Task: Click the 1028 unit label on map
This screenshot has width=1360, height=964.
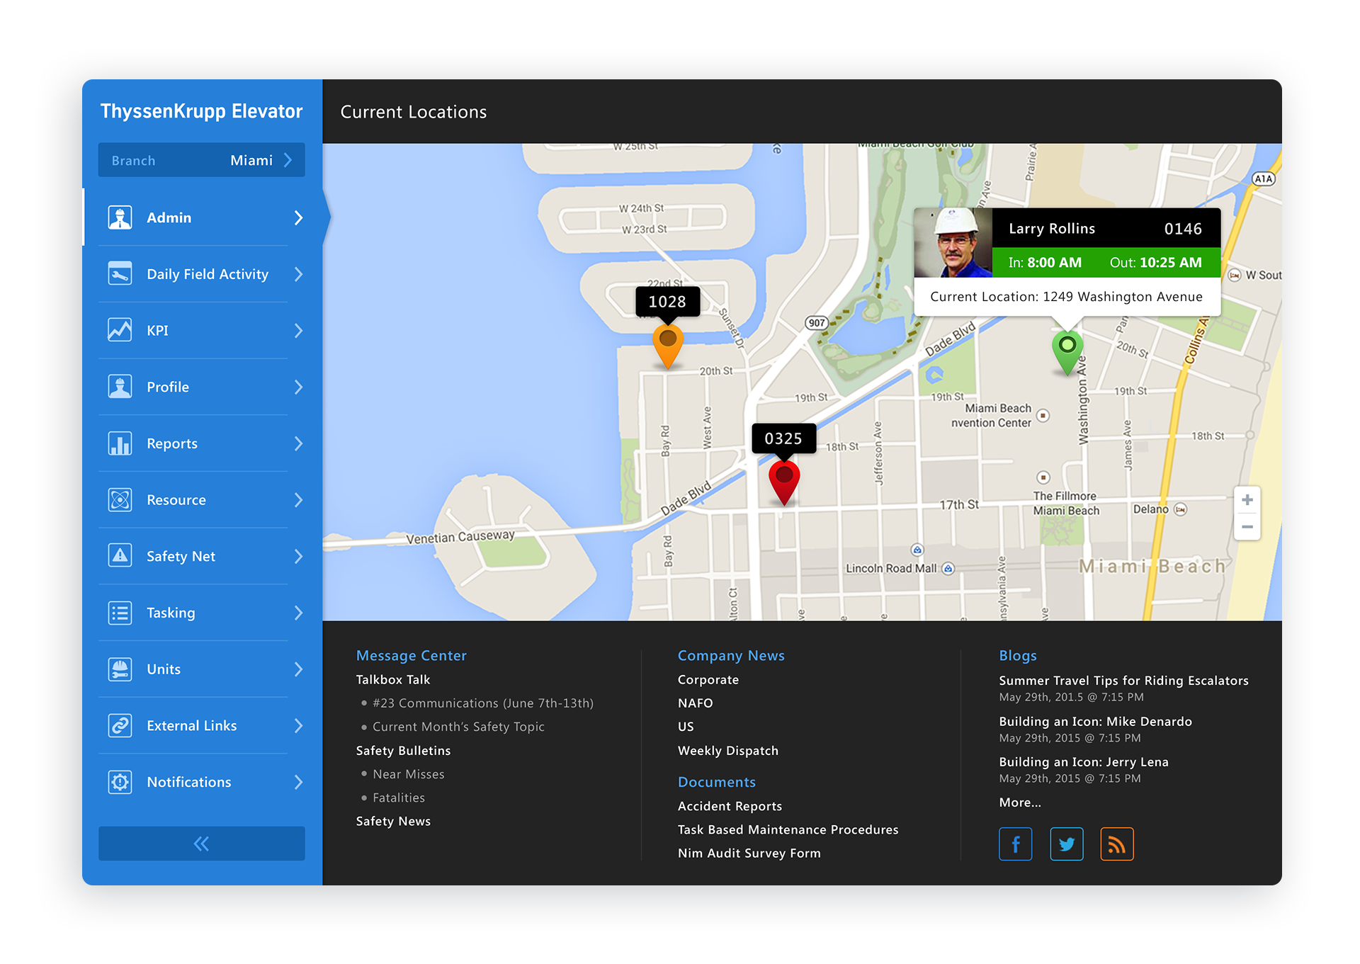Action: (667, 301)
